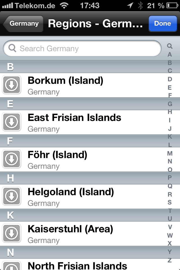The height and width of the screenshot is (270, 180).
Task: Download the Helgoland (Island) region
Action: pos(12,196)
